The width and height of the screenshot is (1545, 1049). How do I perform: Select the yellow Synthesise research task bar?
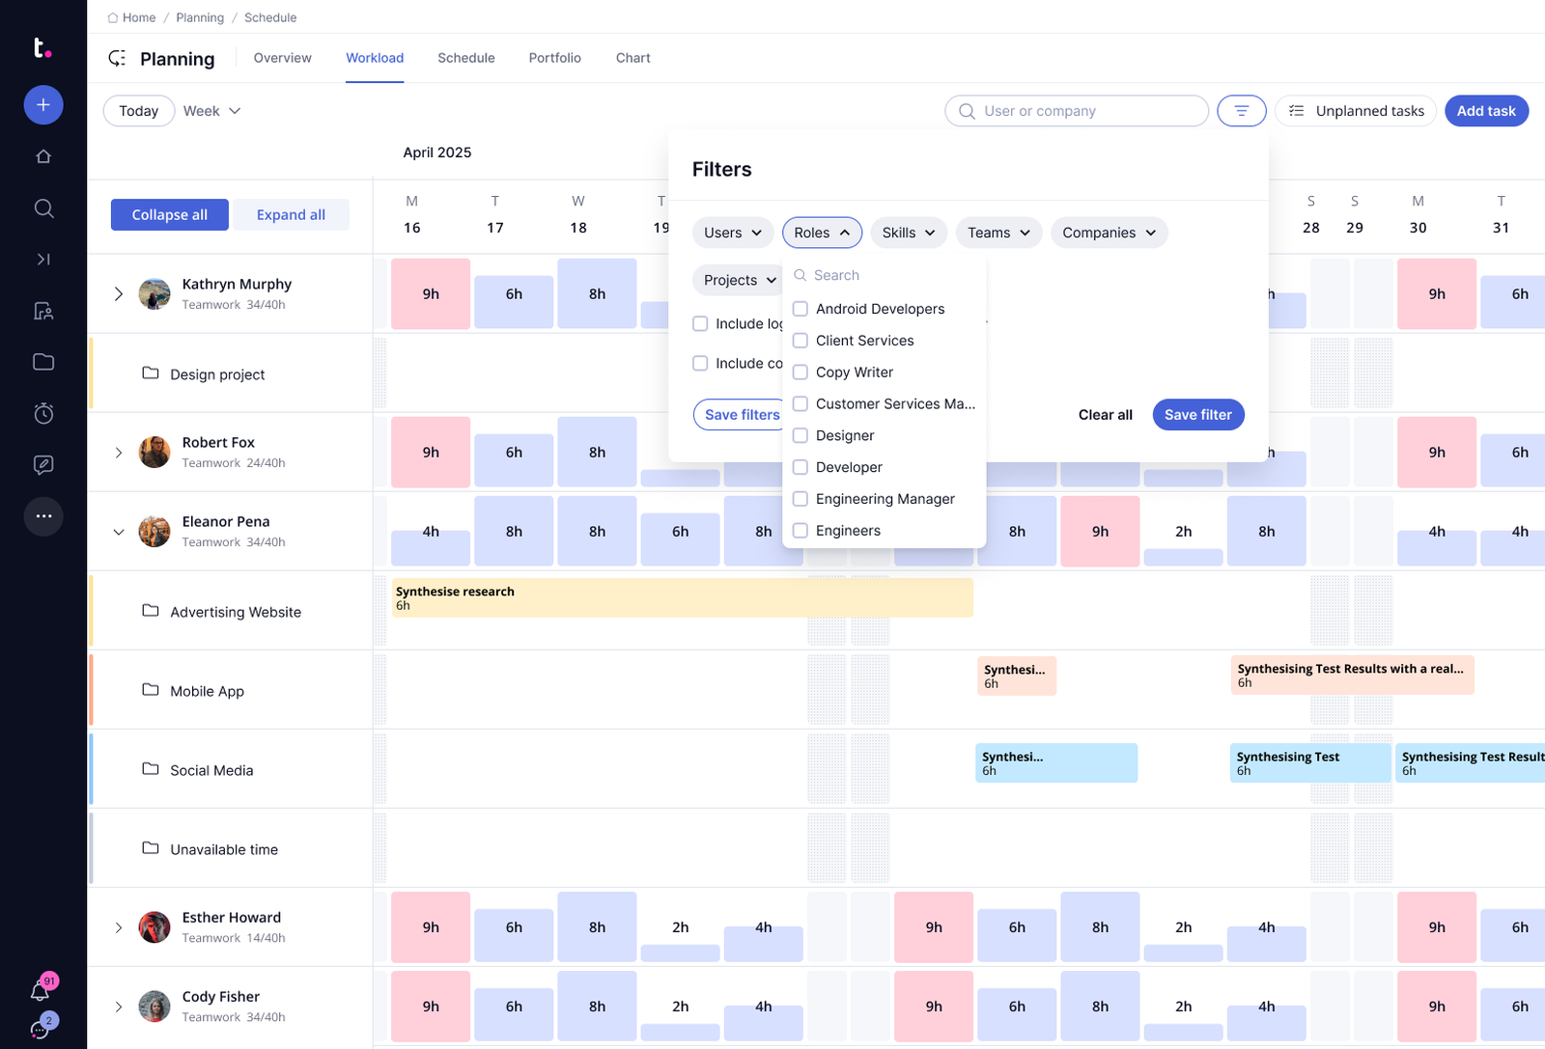click(682, 598)
